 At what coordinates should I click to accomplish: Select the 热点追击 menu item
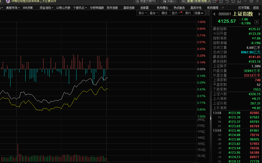coord(179,8)
